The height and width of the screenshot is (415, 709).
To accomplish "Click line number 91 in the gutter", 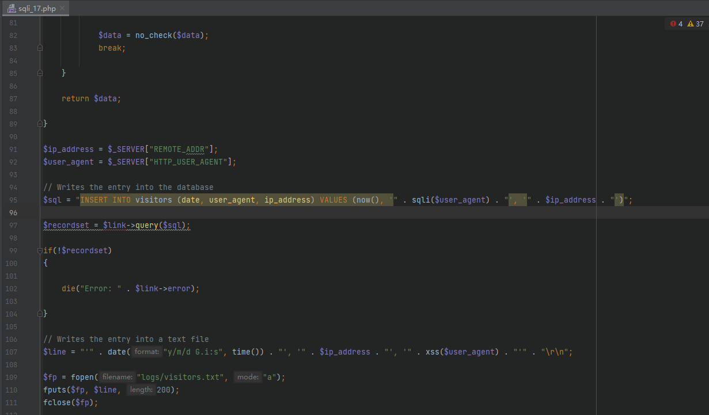I will [x=13, y=150].
